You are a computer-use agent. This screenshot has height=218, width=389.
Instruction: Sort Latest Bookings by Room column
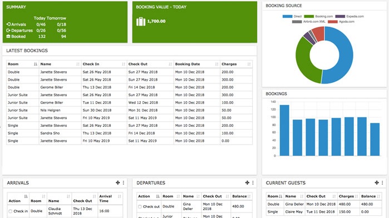pos(23,64)
